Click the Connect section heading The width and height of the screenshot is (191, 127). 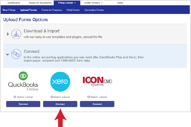(32, 51)
